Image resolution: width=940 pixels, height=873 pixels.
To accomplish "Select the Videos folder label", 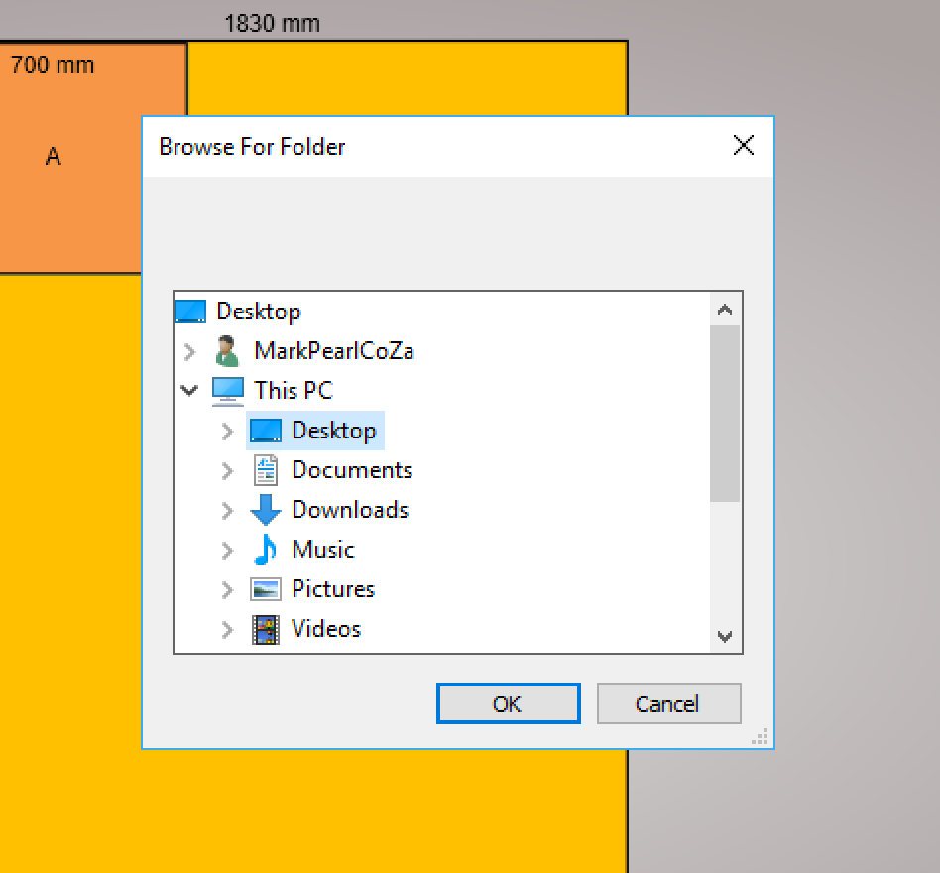I will coord(326,629).
